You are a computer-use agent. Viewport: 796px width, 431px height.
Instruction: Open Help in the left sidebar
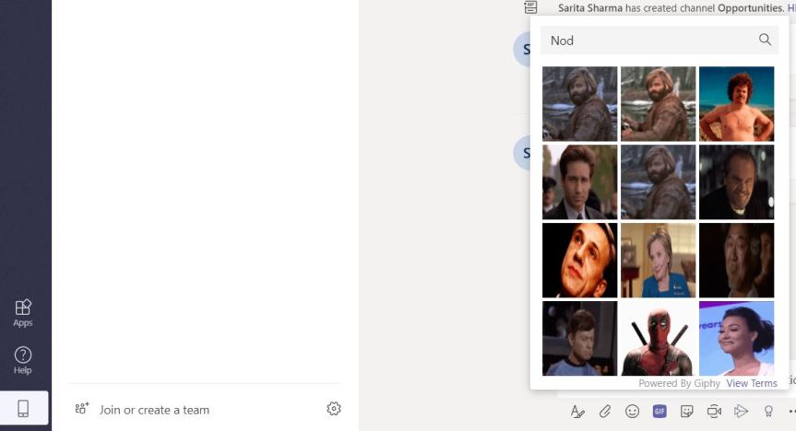pos(23,359)
